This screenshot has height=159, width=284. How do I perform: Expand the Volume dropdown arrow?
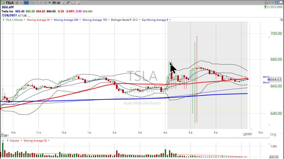(x=21, y=141)
